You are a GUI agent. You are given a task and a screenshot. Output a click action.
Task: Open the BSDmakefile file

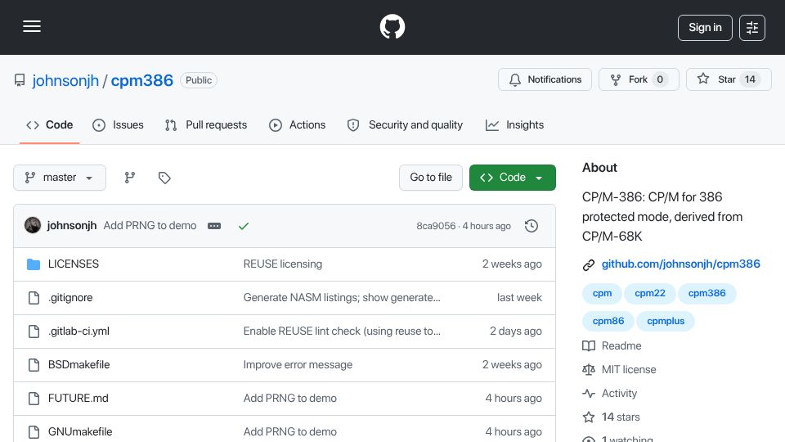(78, 365)
